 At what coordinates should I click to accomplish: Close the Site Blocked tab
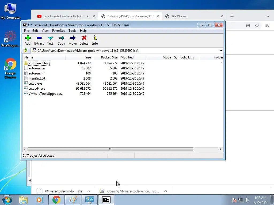click(x=222, y=16)
